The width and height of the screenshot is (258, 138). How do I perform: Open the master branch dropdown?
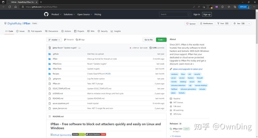[54, 40]
